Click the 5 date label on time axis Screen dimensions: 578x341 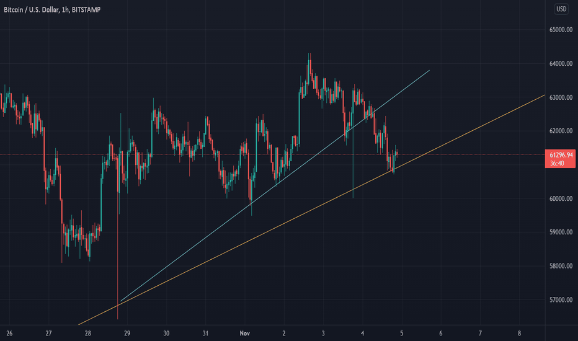402,334
